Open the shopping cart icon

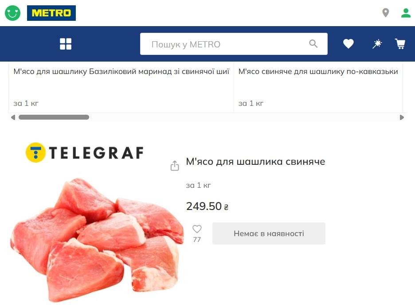[400, 44]
